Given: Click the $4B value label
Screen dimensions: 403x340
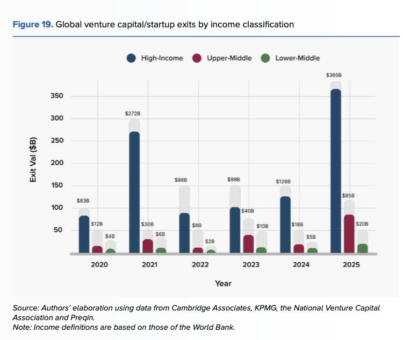Looking at the screenshot, I should pyautogui.click(x=110, y=236).
